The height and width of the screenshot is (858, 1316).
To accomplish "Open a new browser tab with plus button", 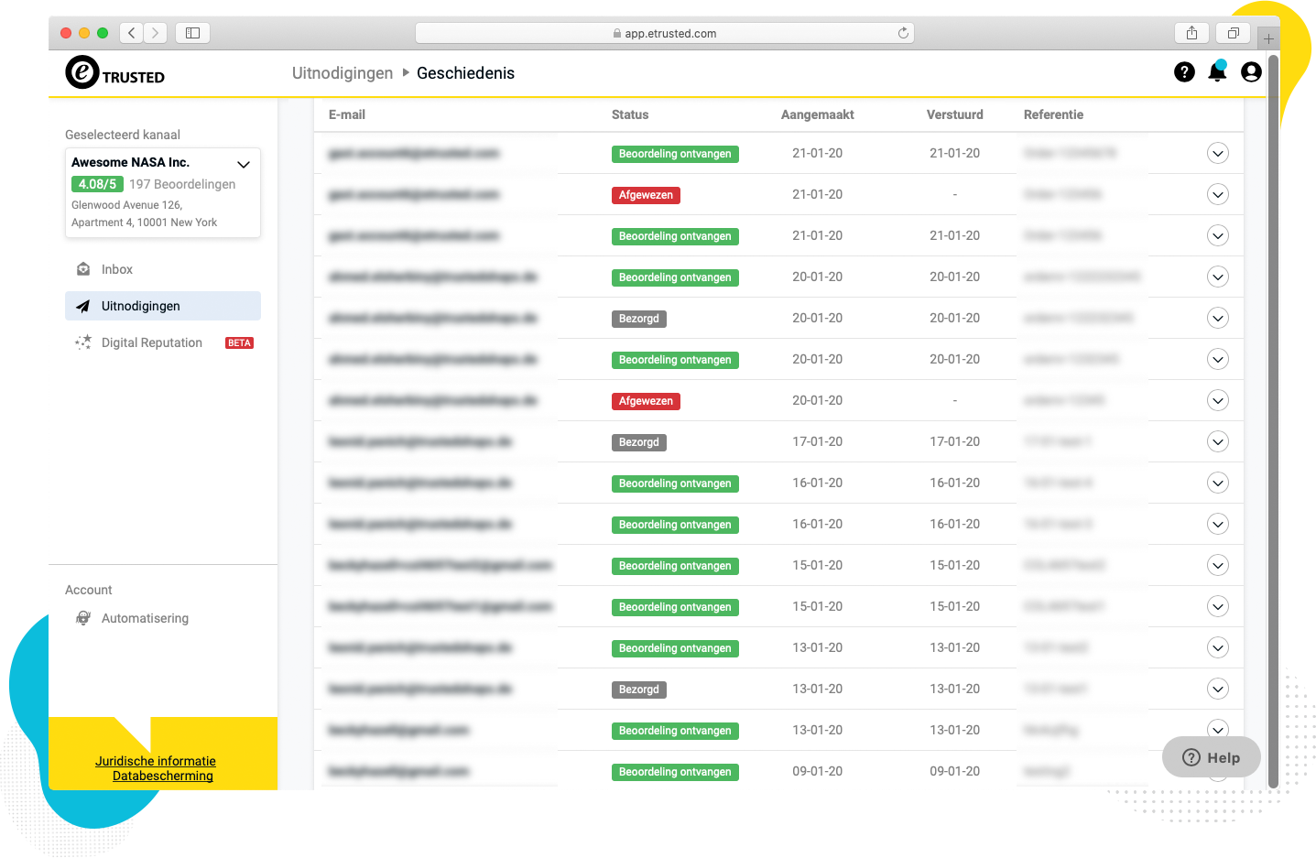I will (1268, 38).
